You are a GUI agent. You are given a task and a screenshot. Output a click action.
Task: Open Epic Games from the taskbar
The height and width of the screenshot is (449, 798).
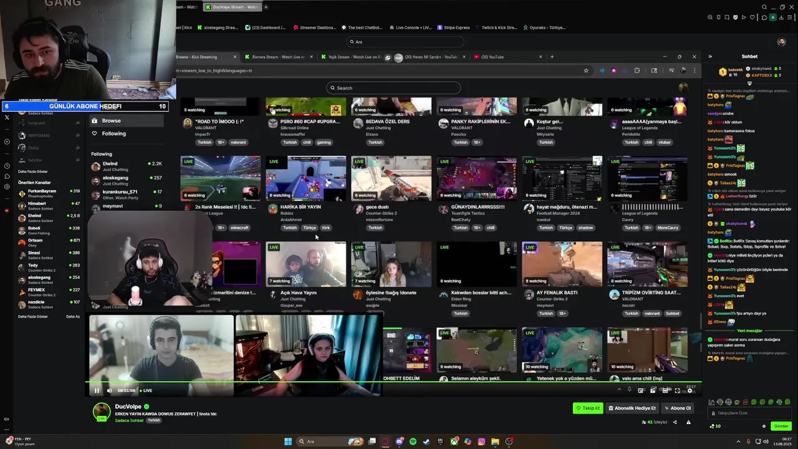440,442
